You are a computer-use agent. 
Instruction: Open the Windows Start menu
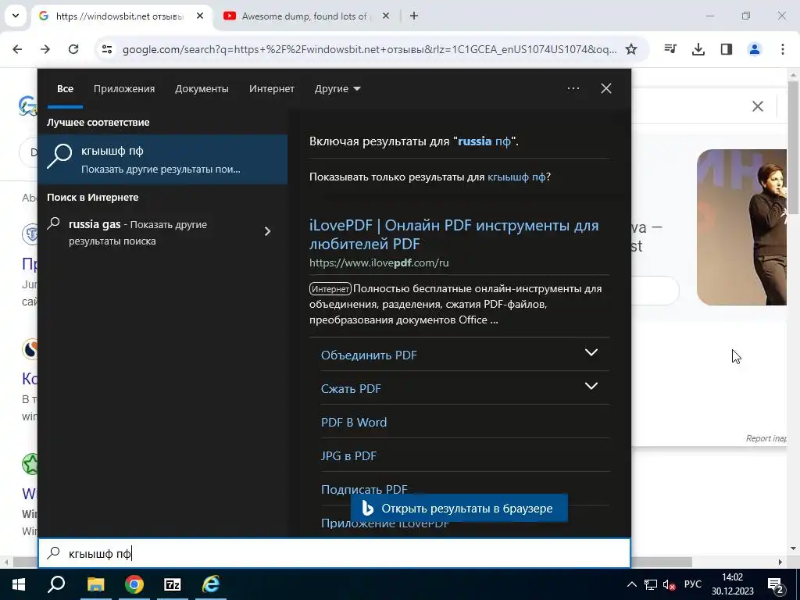(19, 584)
